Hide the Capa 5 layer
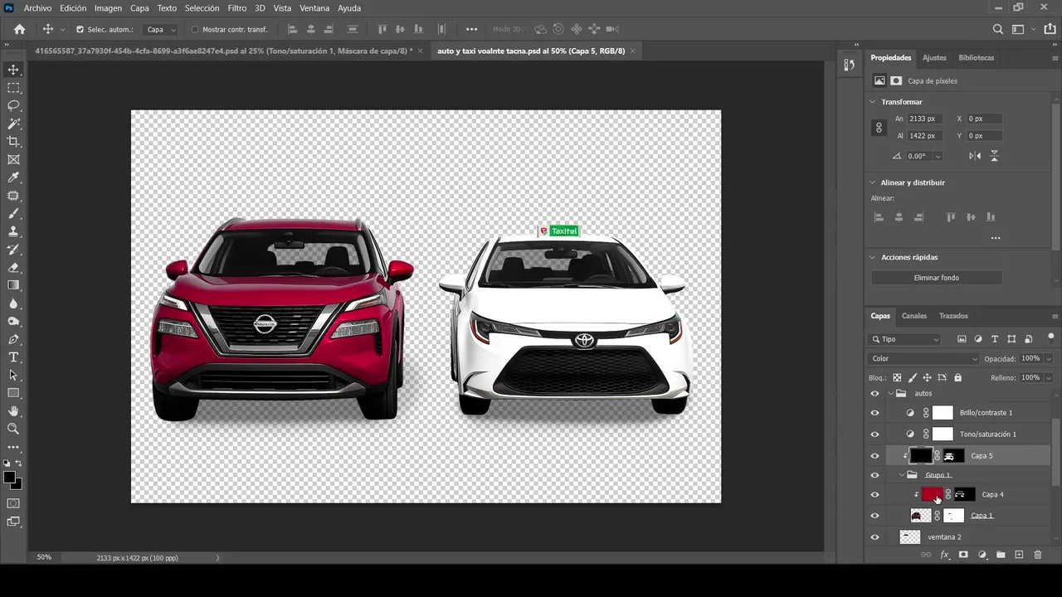The height and width of the screenshot is (597, 1062). pyautogui.click(x=874, y=456)
